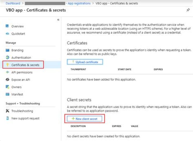
Task: Open New support request menu item
Action: 25,118
